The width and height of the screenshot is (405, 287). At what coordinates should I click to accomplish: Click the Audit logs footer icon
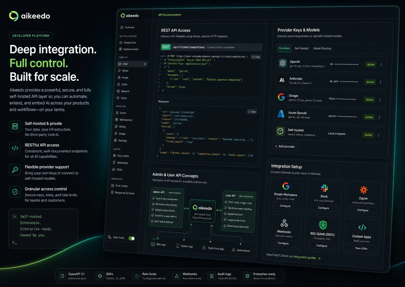[x=212, y=276]
